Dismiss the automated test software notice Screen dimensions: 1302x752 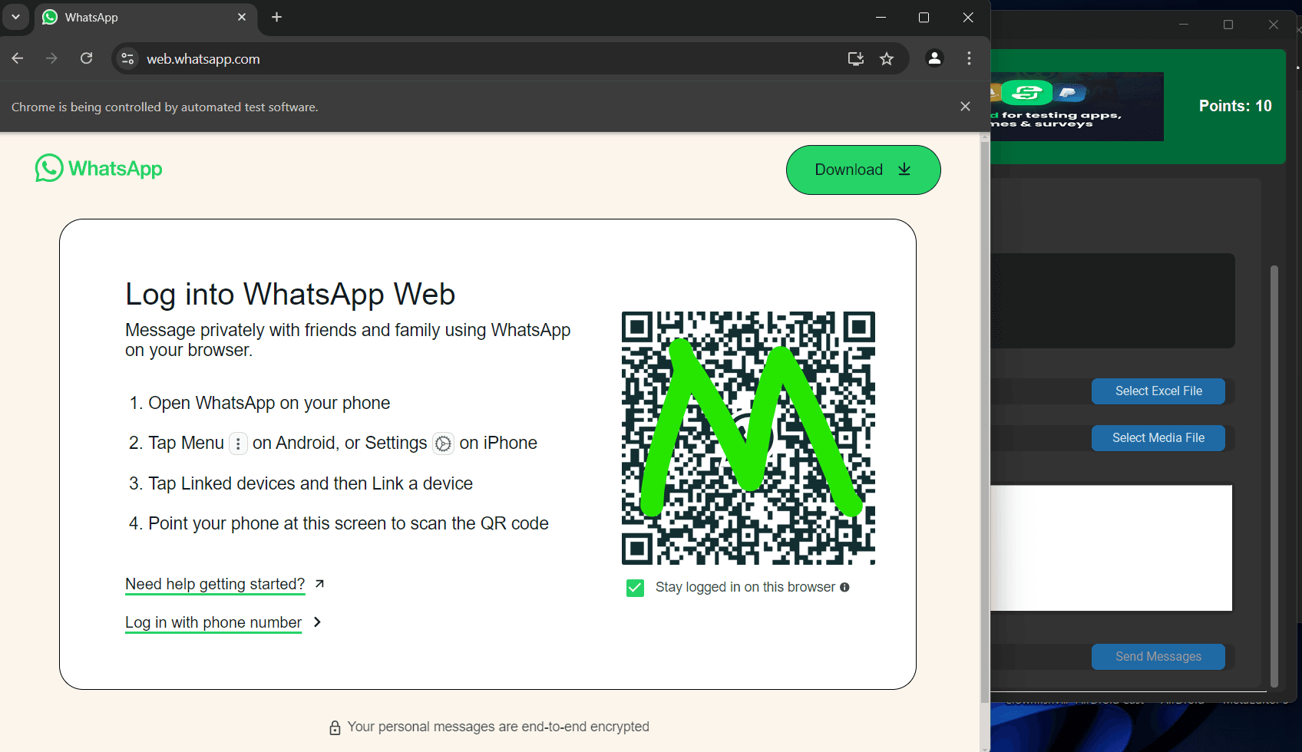[x=965, y=107]
